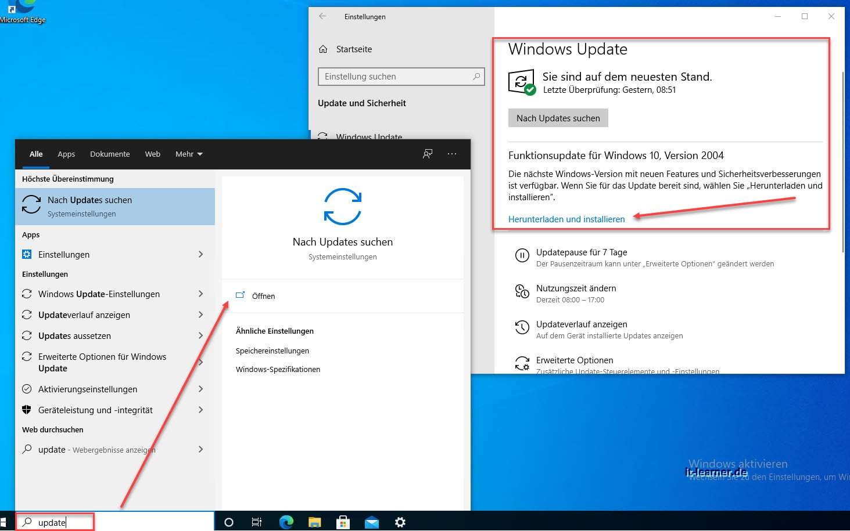Switch to the Dokumente tab

110,154
